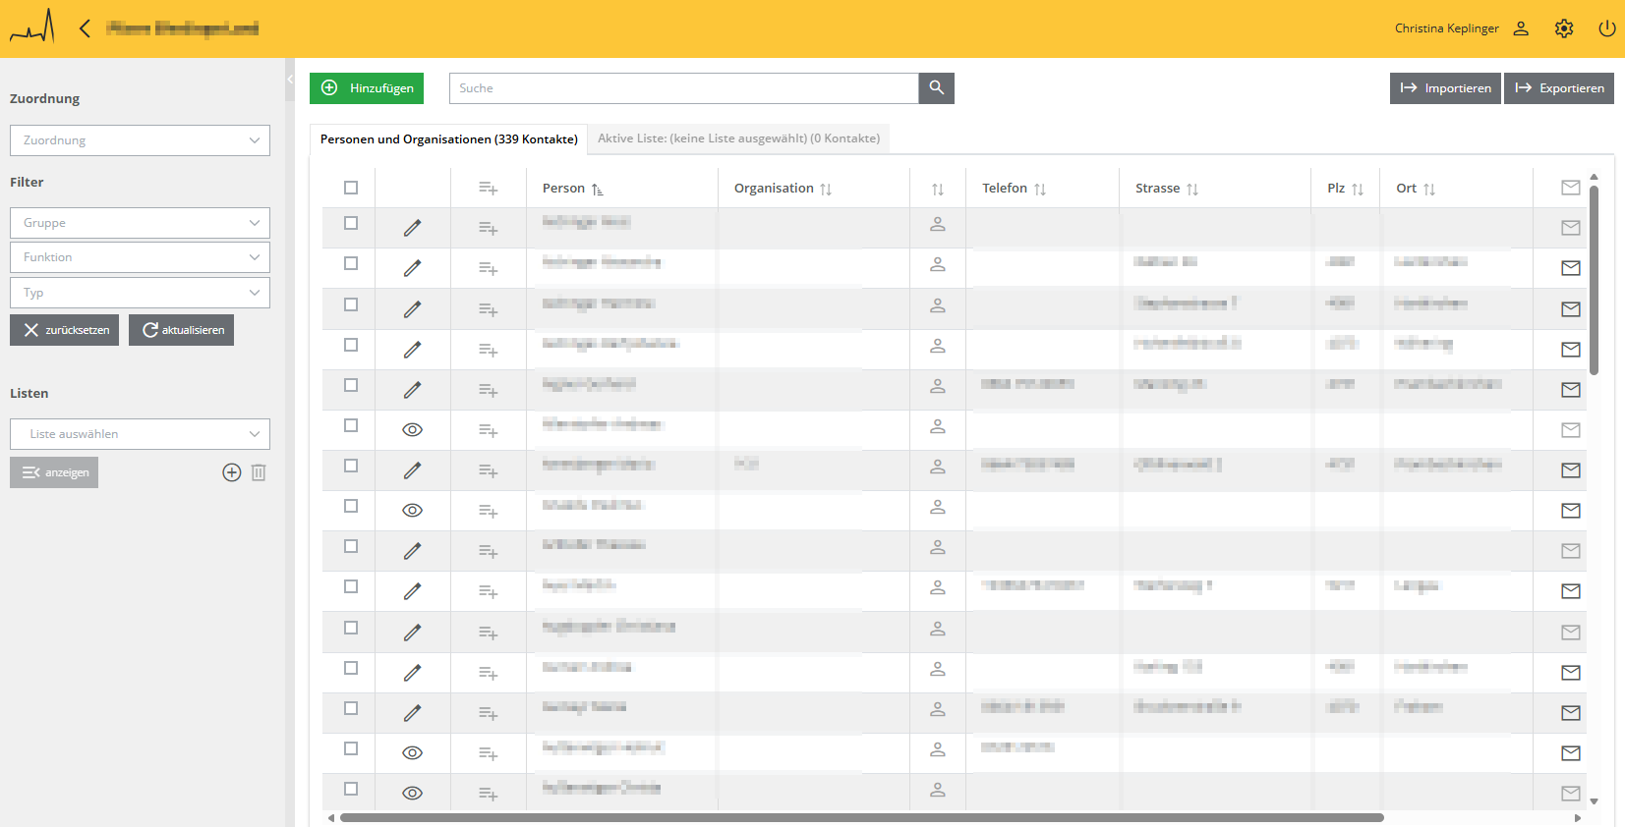Click the mail envelope icon in the fifth row
The image size is (1625, 827).
pos(1571,390)
